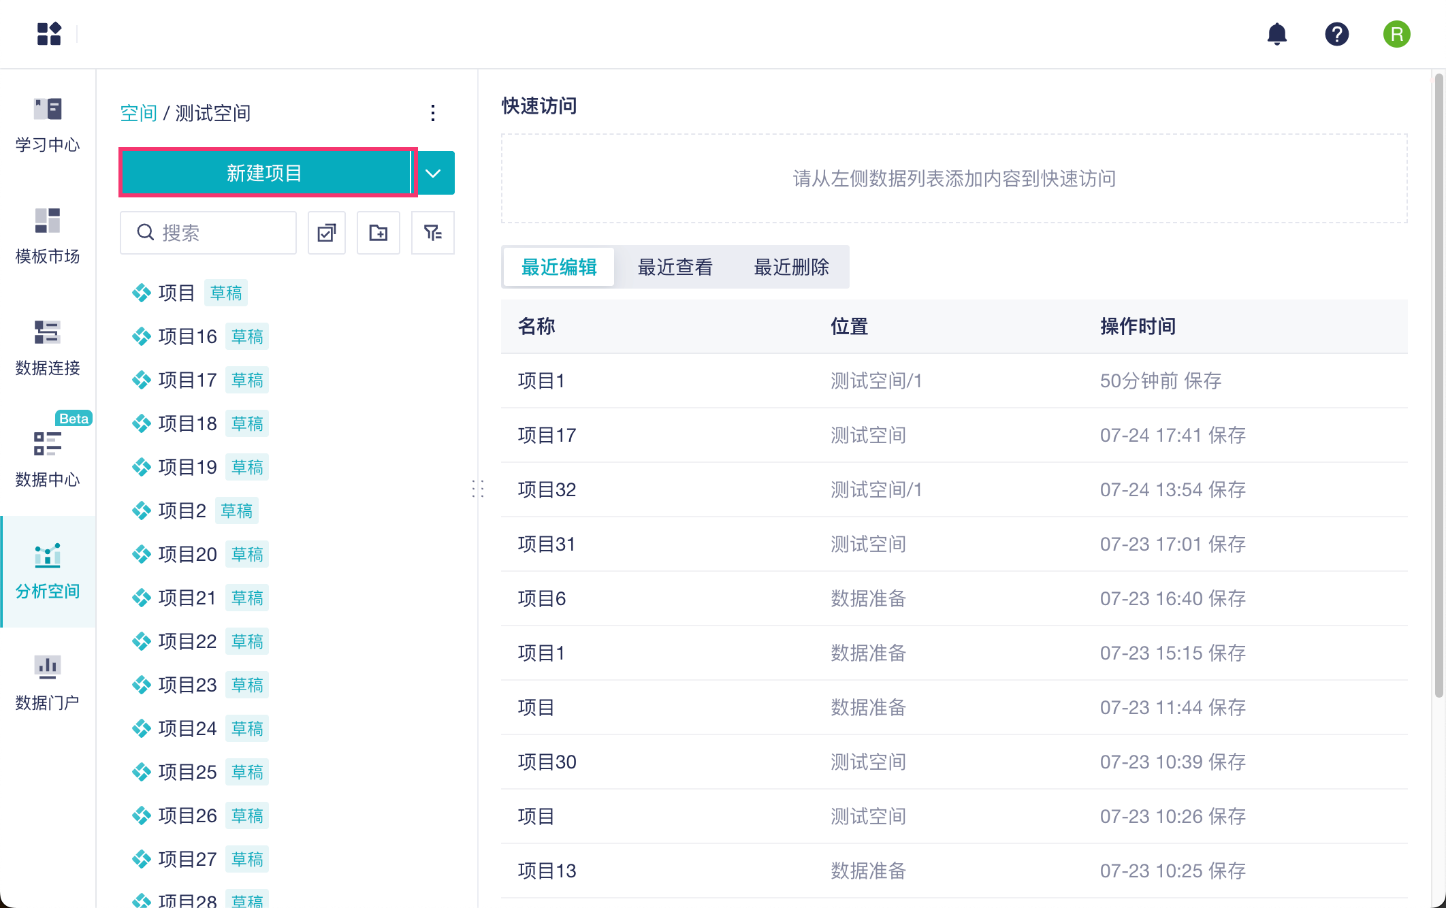Open the user avatar R menu
The height and width of the screenshot is (908, 1446).
click(1396, 34)
